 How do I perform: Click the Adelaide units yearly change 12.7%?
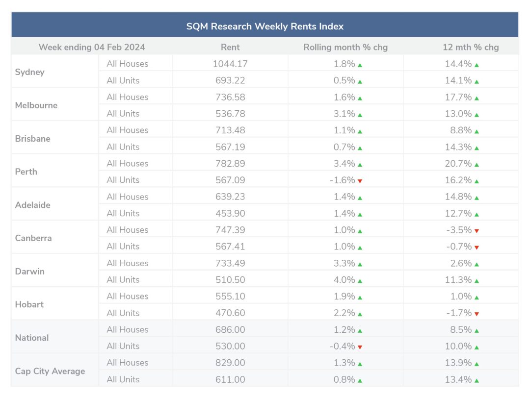pyautogui.click(x=458, y=213)
